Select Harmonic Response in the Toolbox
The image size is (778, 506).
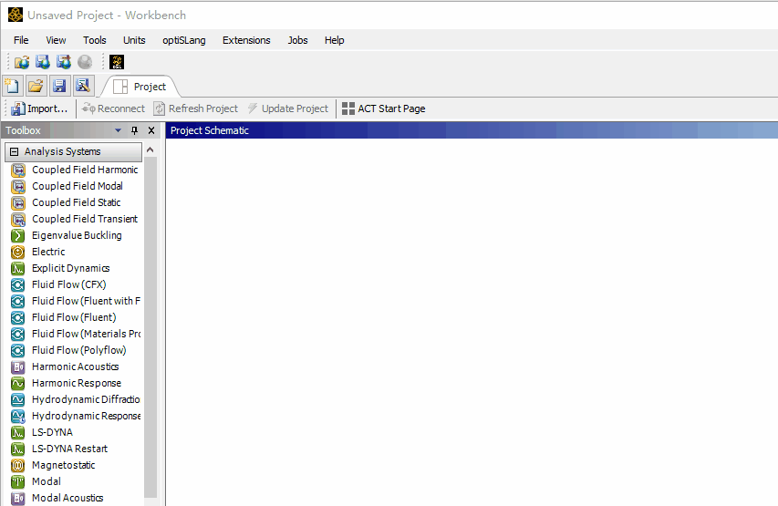click(x=76, y=383)
